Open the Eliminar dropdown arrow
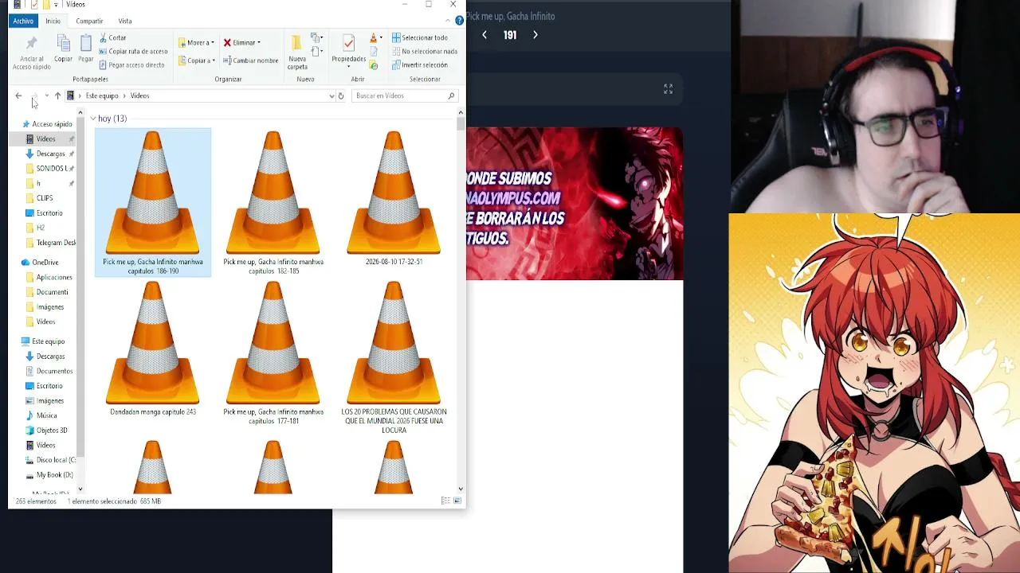 pyautogui.click(x=259, y=43)
